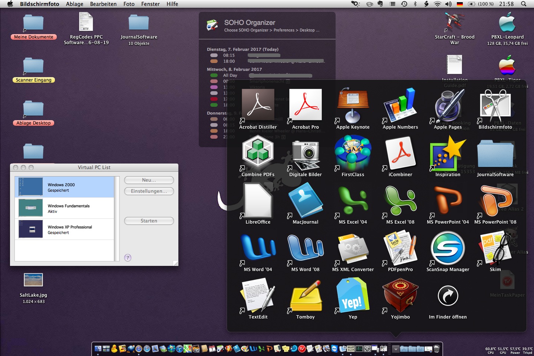The height and width of the screenshot is (356, 534).
Task: Launch Apple Keynote from the grid
Action: (353, 106)
